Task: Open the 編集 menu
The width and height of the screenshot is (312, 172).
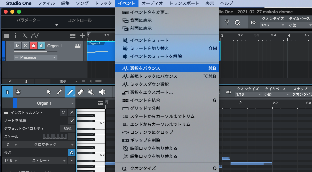Action: (65, 3)
